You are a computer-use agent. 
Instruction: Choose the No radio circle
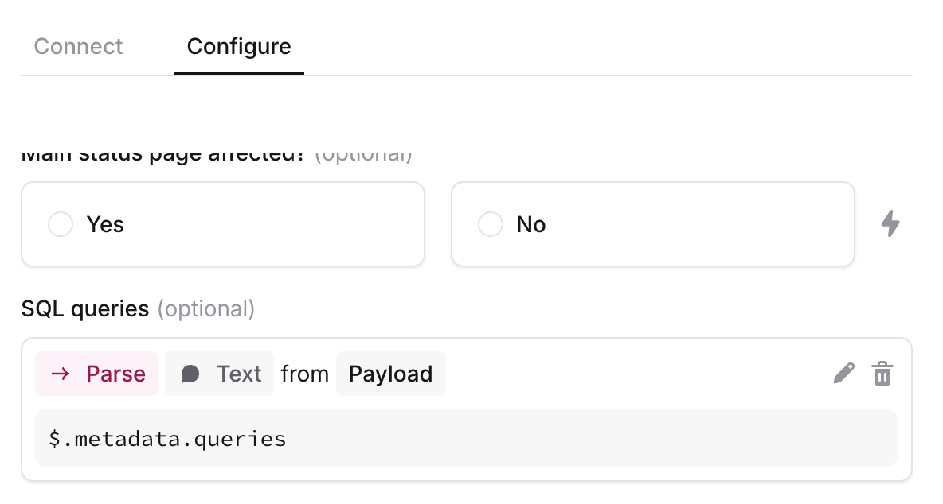click(490, 224)
